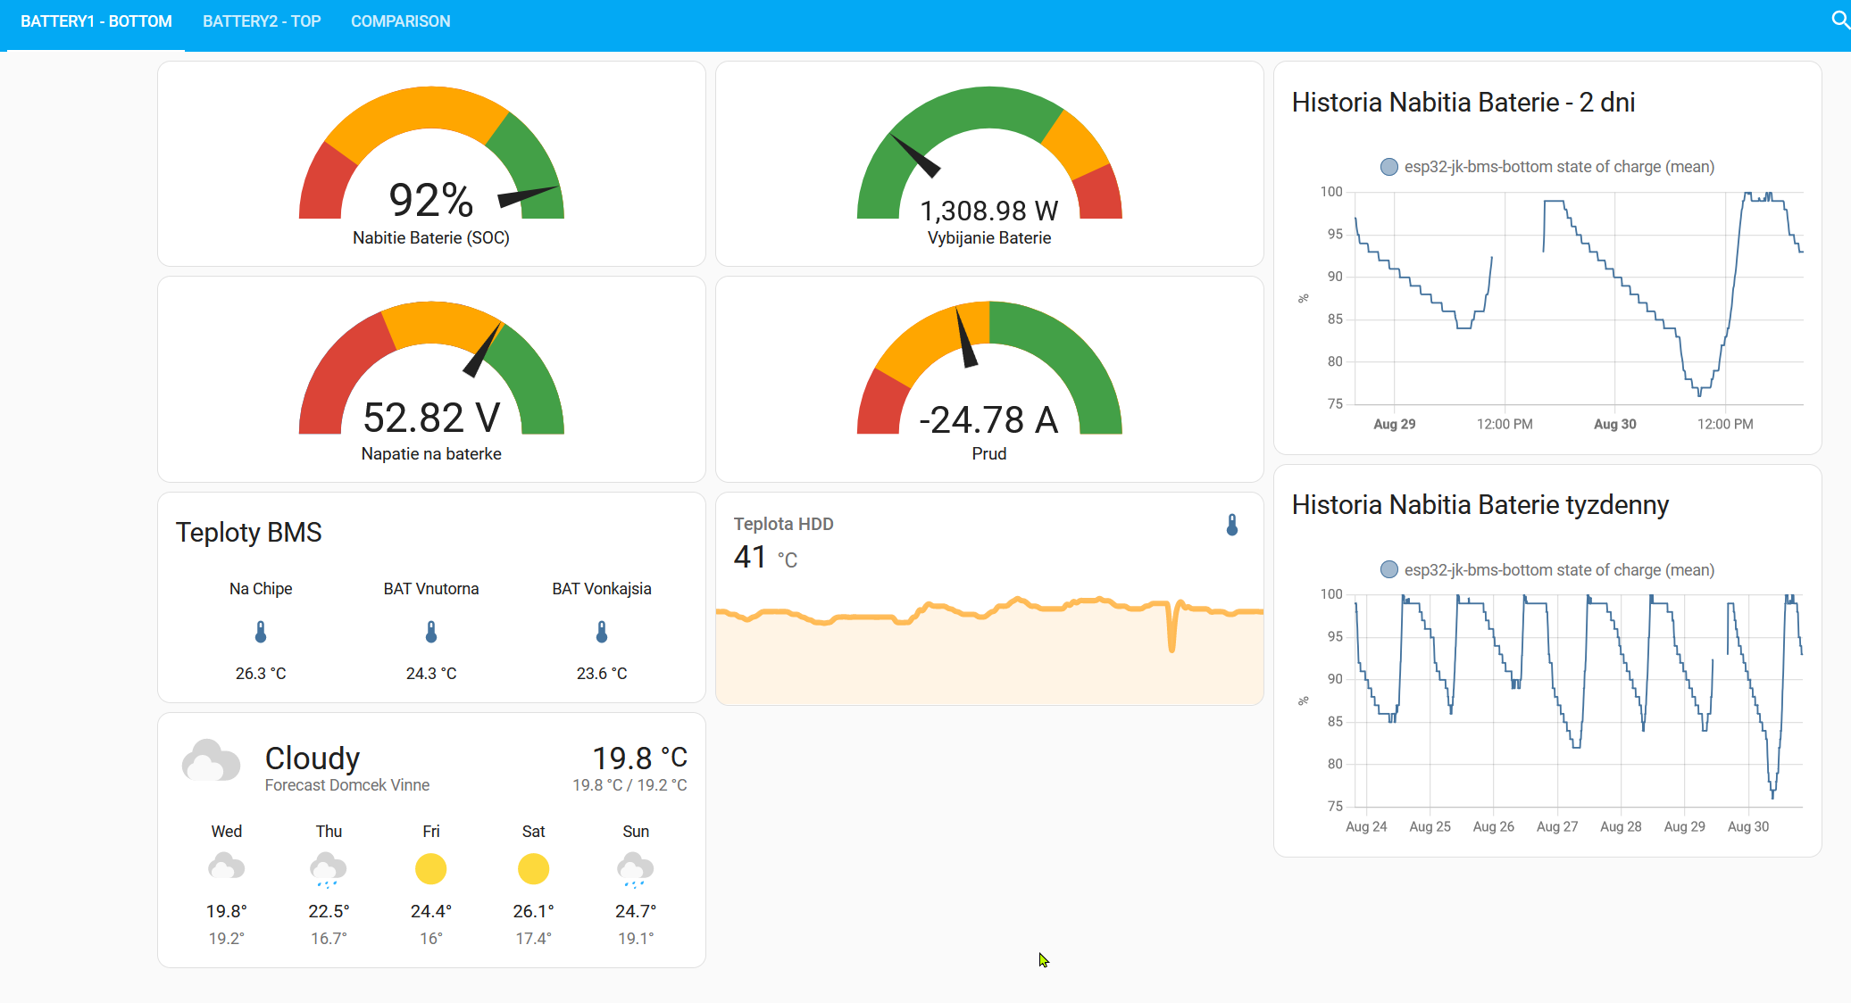
Task: Click Sunday's rainy forecast icon
Action: pos(635,869)
